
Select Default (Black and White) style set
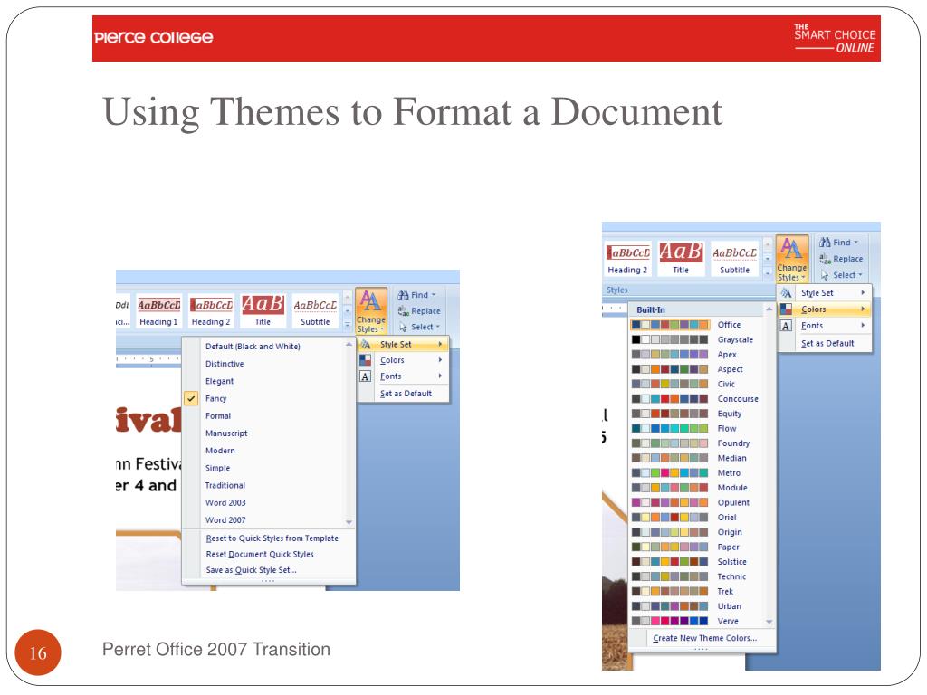coord(263,347)
